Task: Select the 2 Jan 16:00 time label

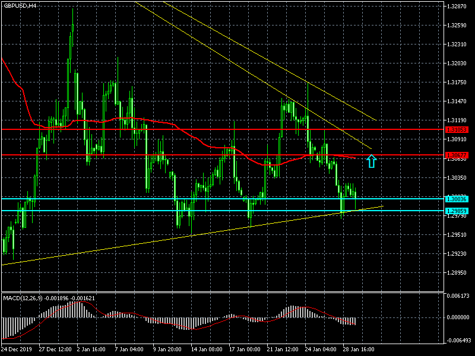Action: (x=91, y=349)
